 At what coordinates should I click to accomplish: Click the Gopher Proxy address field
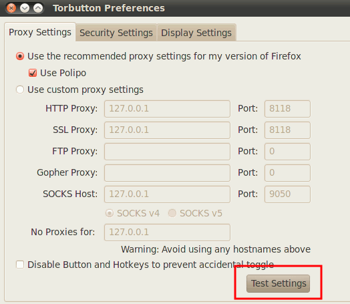tap(167, 173)
